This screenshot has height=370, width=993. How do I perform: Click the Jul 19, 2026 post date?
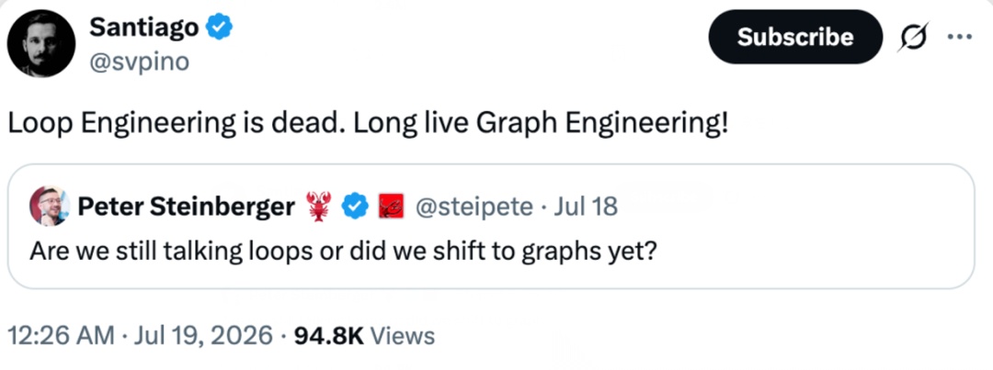pyautogui.click(x=202, y=334)
